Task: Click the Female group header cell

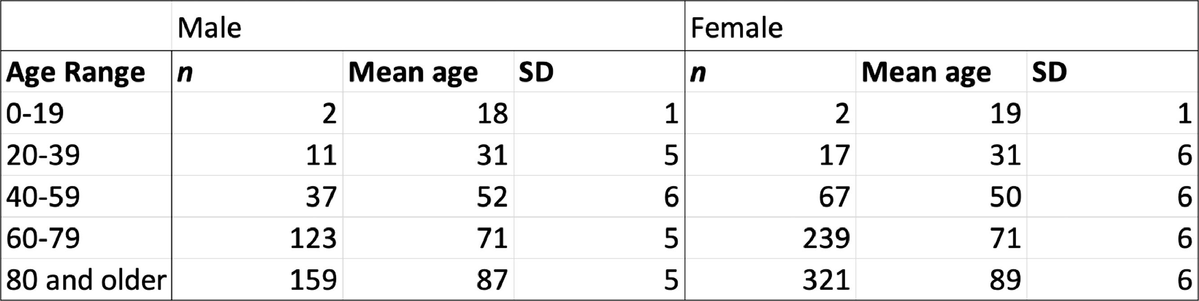Action: tap(736, 27)
